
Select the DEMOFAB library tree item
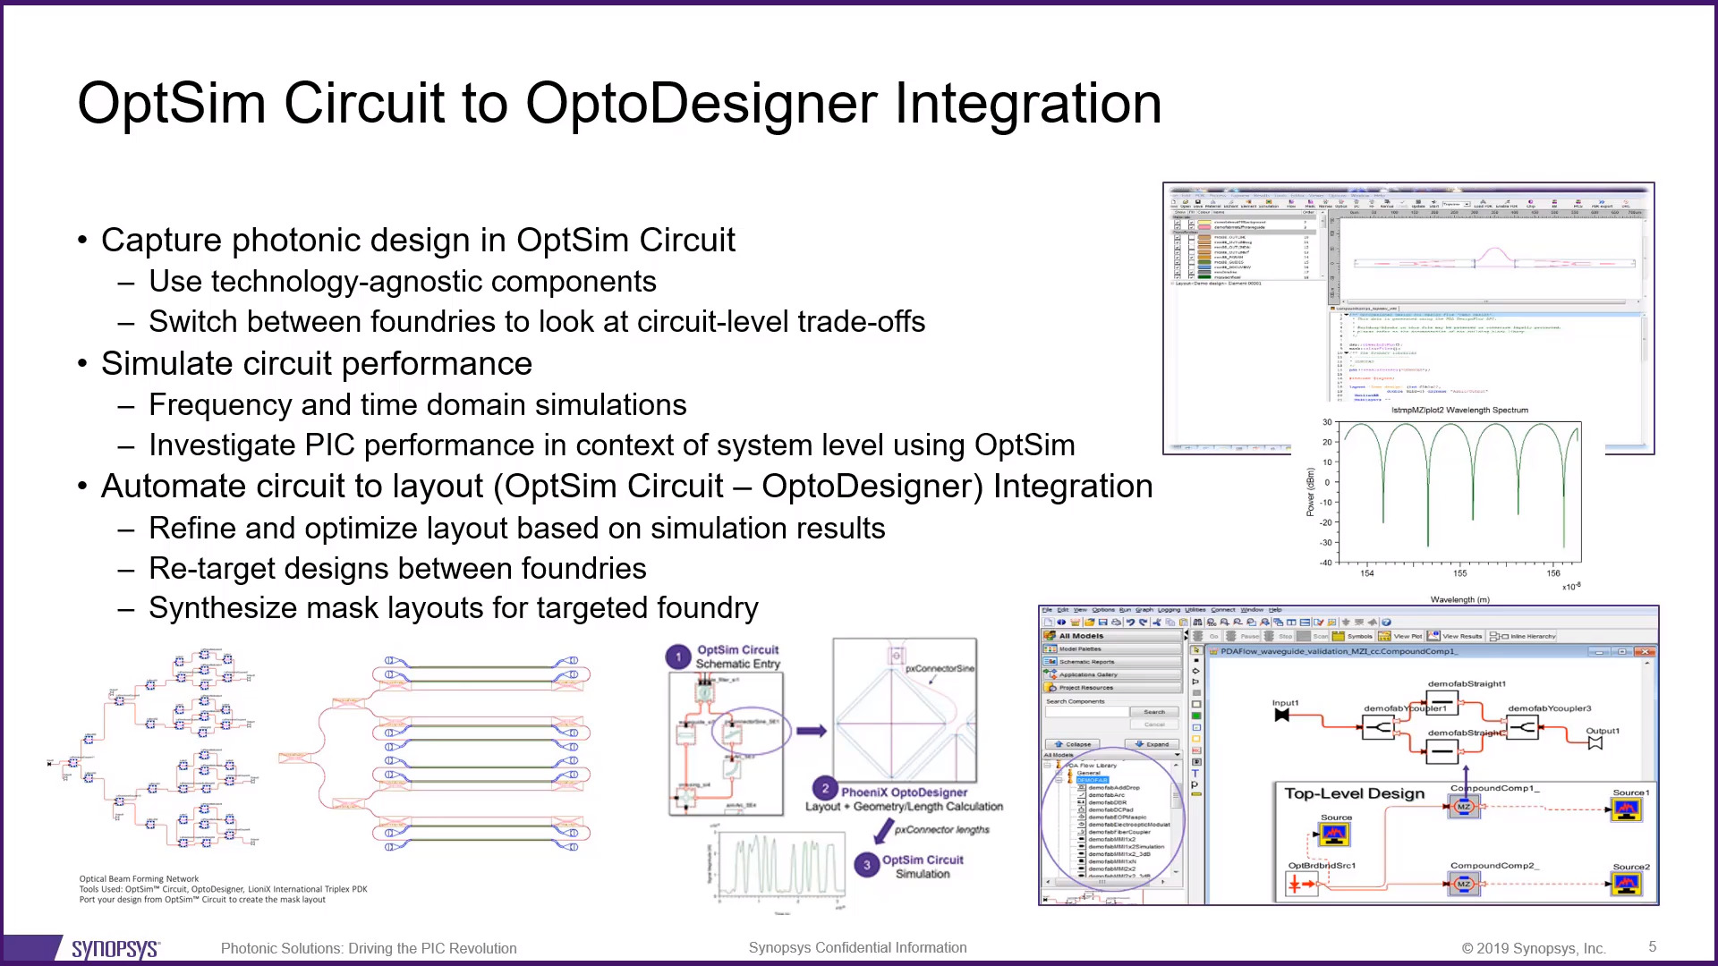(x=1093, y=780)
